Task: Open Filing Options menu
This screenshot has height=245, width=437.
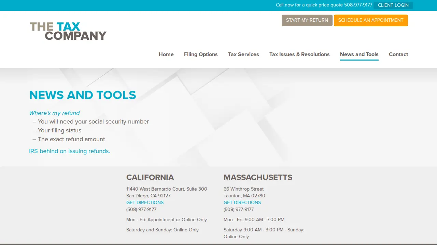Action: (x=201, y=54)
